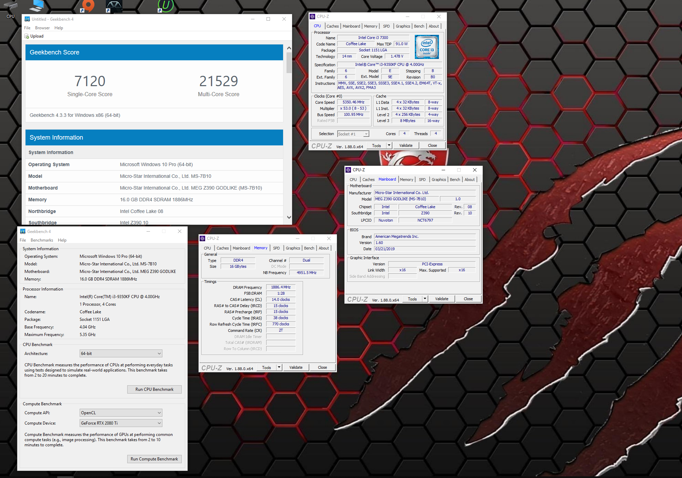Click the CPU-Z title icon in the Processor window
Viewport: 682px width, 478px height.
[x=312, y=16]
